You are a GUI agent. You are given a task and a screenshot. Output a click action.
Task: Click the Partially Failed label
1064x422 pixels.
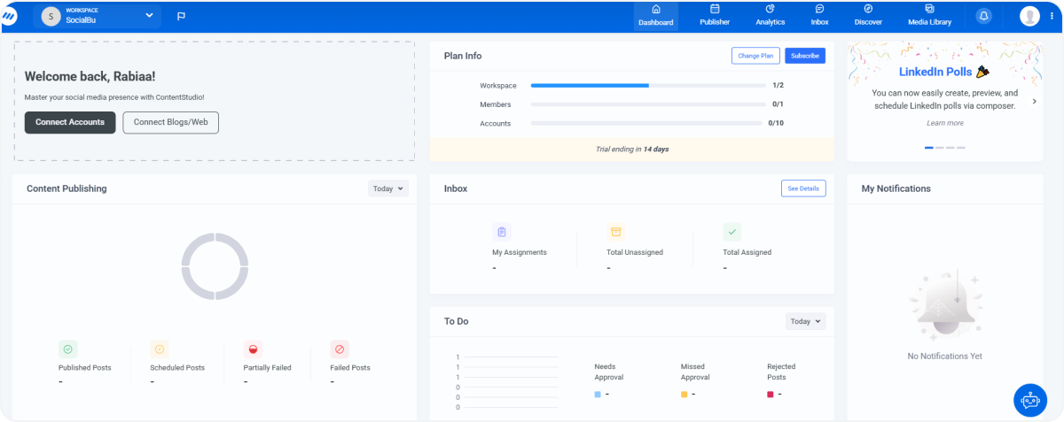(x=267, y=367)
